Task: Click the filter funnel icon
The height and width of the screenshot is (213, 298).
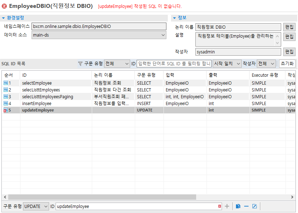Action: click(x=80, y=64)
